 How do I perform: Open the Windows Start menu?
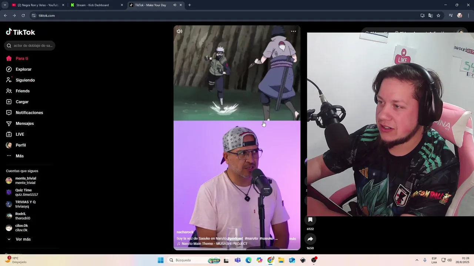[160, 260]
